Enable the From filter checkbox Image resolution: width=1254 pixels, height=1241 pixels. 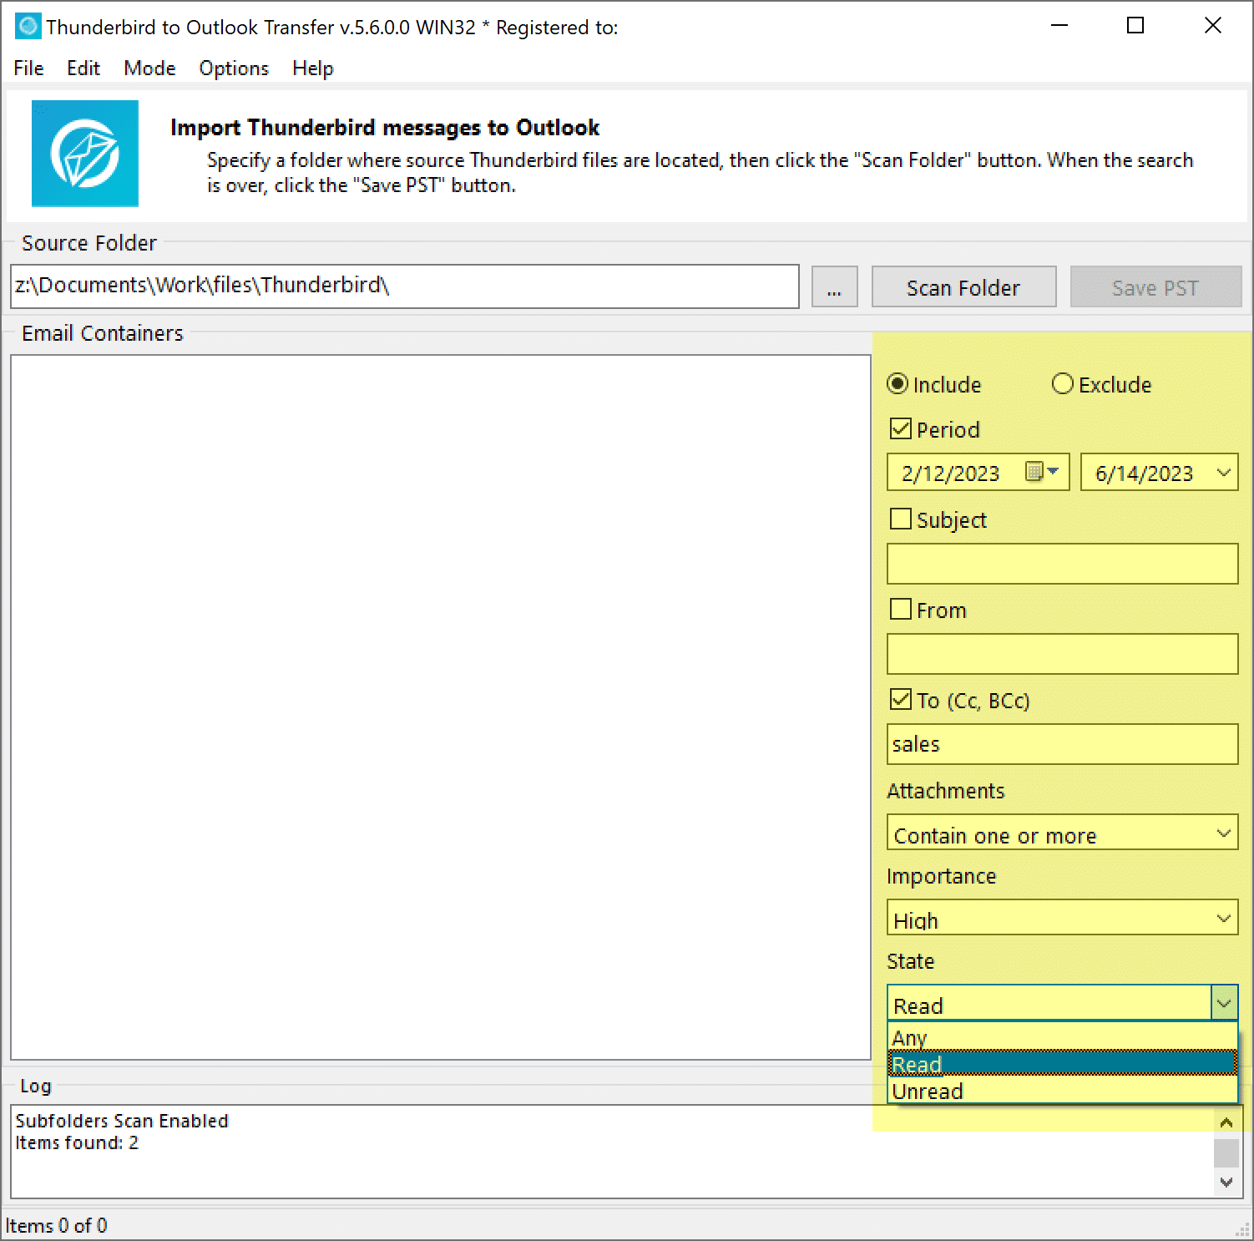[x=901, y=610]
